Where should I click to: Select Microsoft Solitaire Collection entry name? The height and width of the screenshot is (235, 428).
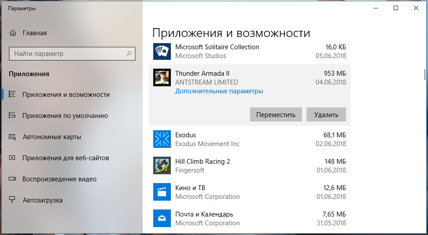point(217,47)
